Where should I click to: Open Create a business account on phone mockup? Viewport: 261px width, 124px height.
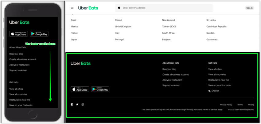click(23, 59)
